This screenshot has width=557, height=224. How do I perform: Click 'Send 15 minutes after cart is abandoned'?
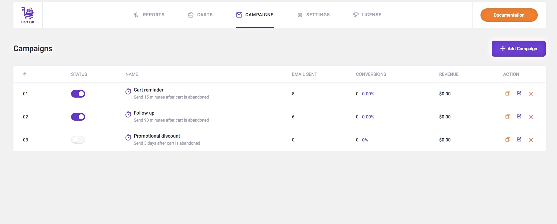(171, 97)
